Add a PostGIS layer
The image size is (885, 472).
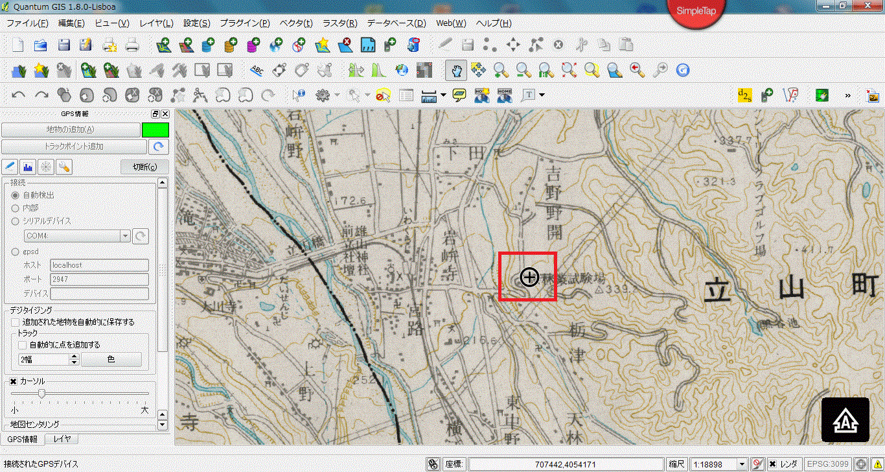pos(209,45)
